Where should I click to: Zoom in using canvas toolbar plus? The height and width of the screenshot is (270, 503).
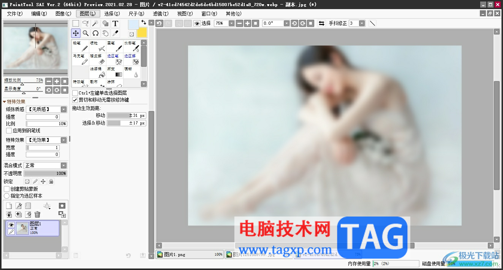tap(247, 23)
